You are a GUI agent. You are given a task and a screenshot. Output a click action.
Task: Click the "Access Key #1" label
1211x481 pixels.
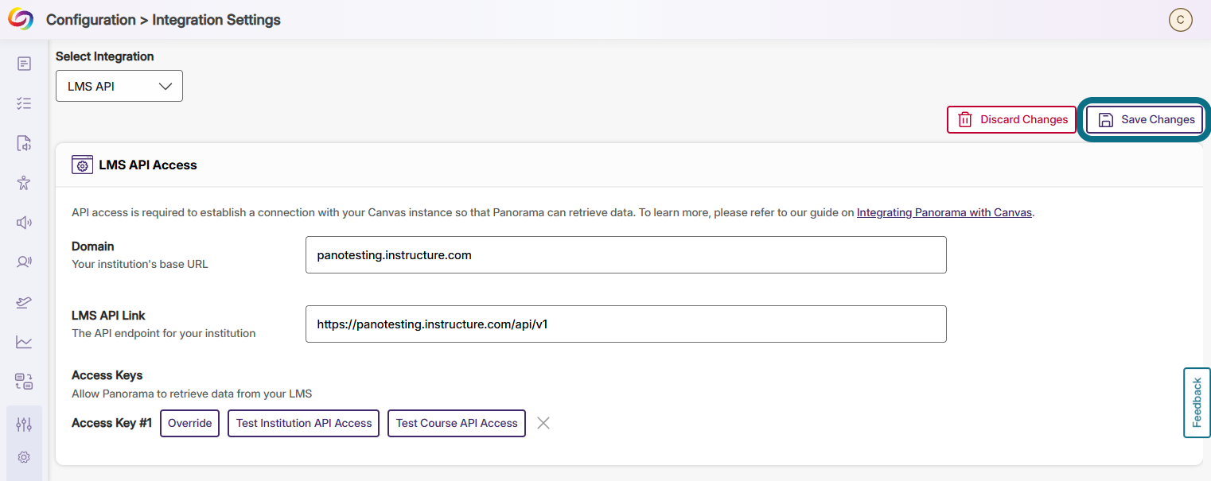pyautogui.click(x=111, y=423)
